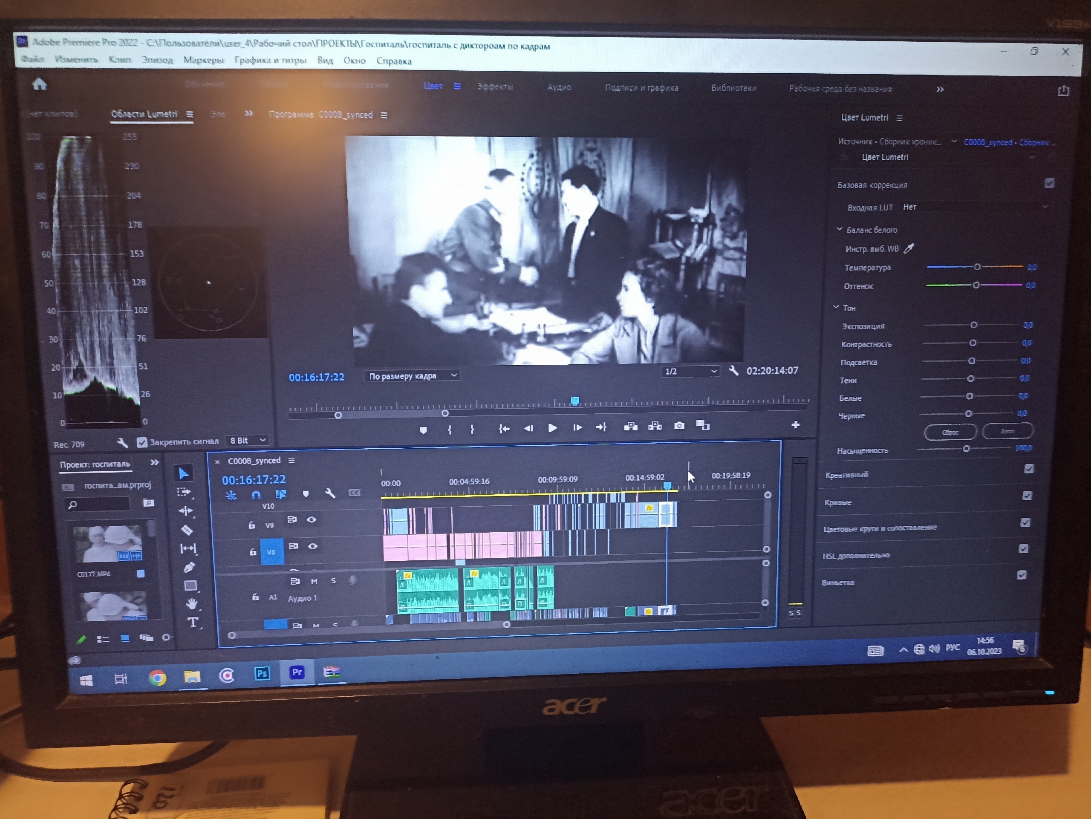Go to In point
The image size is (1091, 819).
504,429
